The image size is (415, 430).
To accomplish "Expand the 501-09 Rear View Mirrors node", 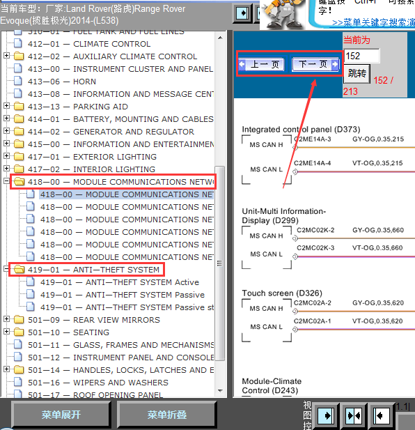I will (6, 319).
